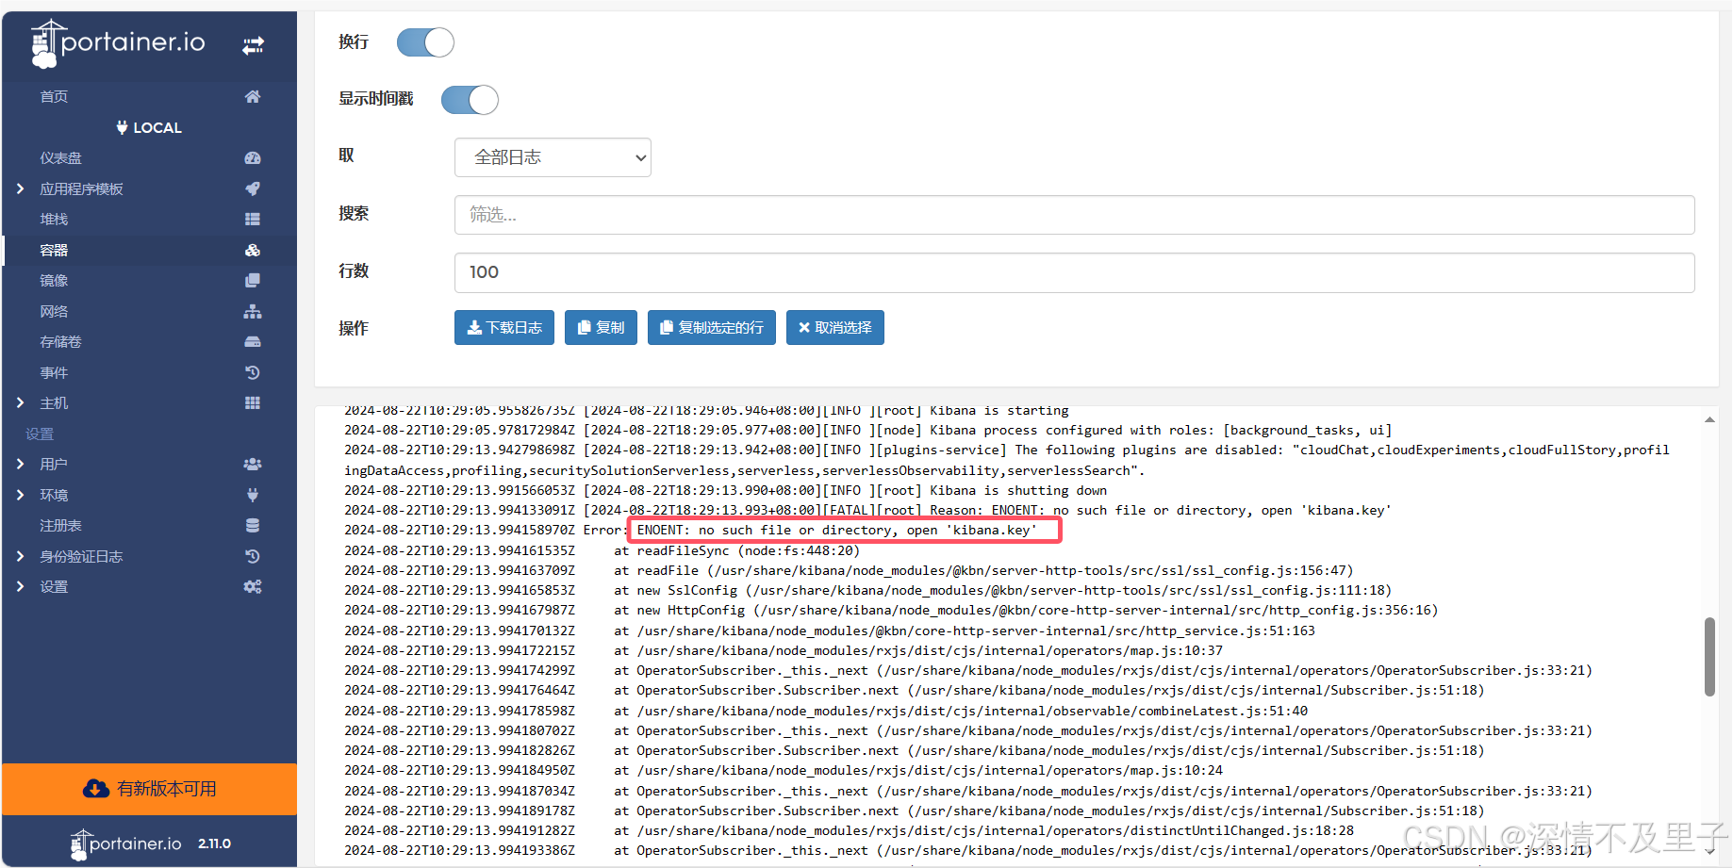This screenshot has width=1733, height=868.
Task: Click the users group icon beside 用户
Action: click(253, 464)
